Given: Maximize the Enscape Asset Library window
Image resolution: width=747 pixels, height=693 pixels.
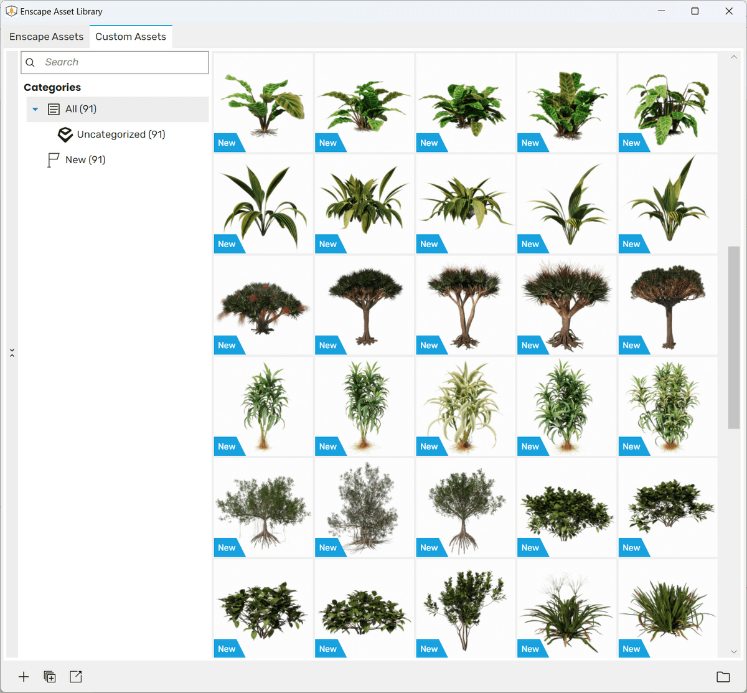Looking at the screenshot, I should pyautogui.click(x=695, y=11).
